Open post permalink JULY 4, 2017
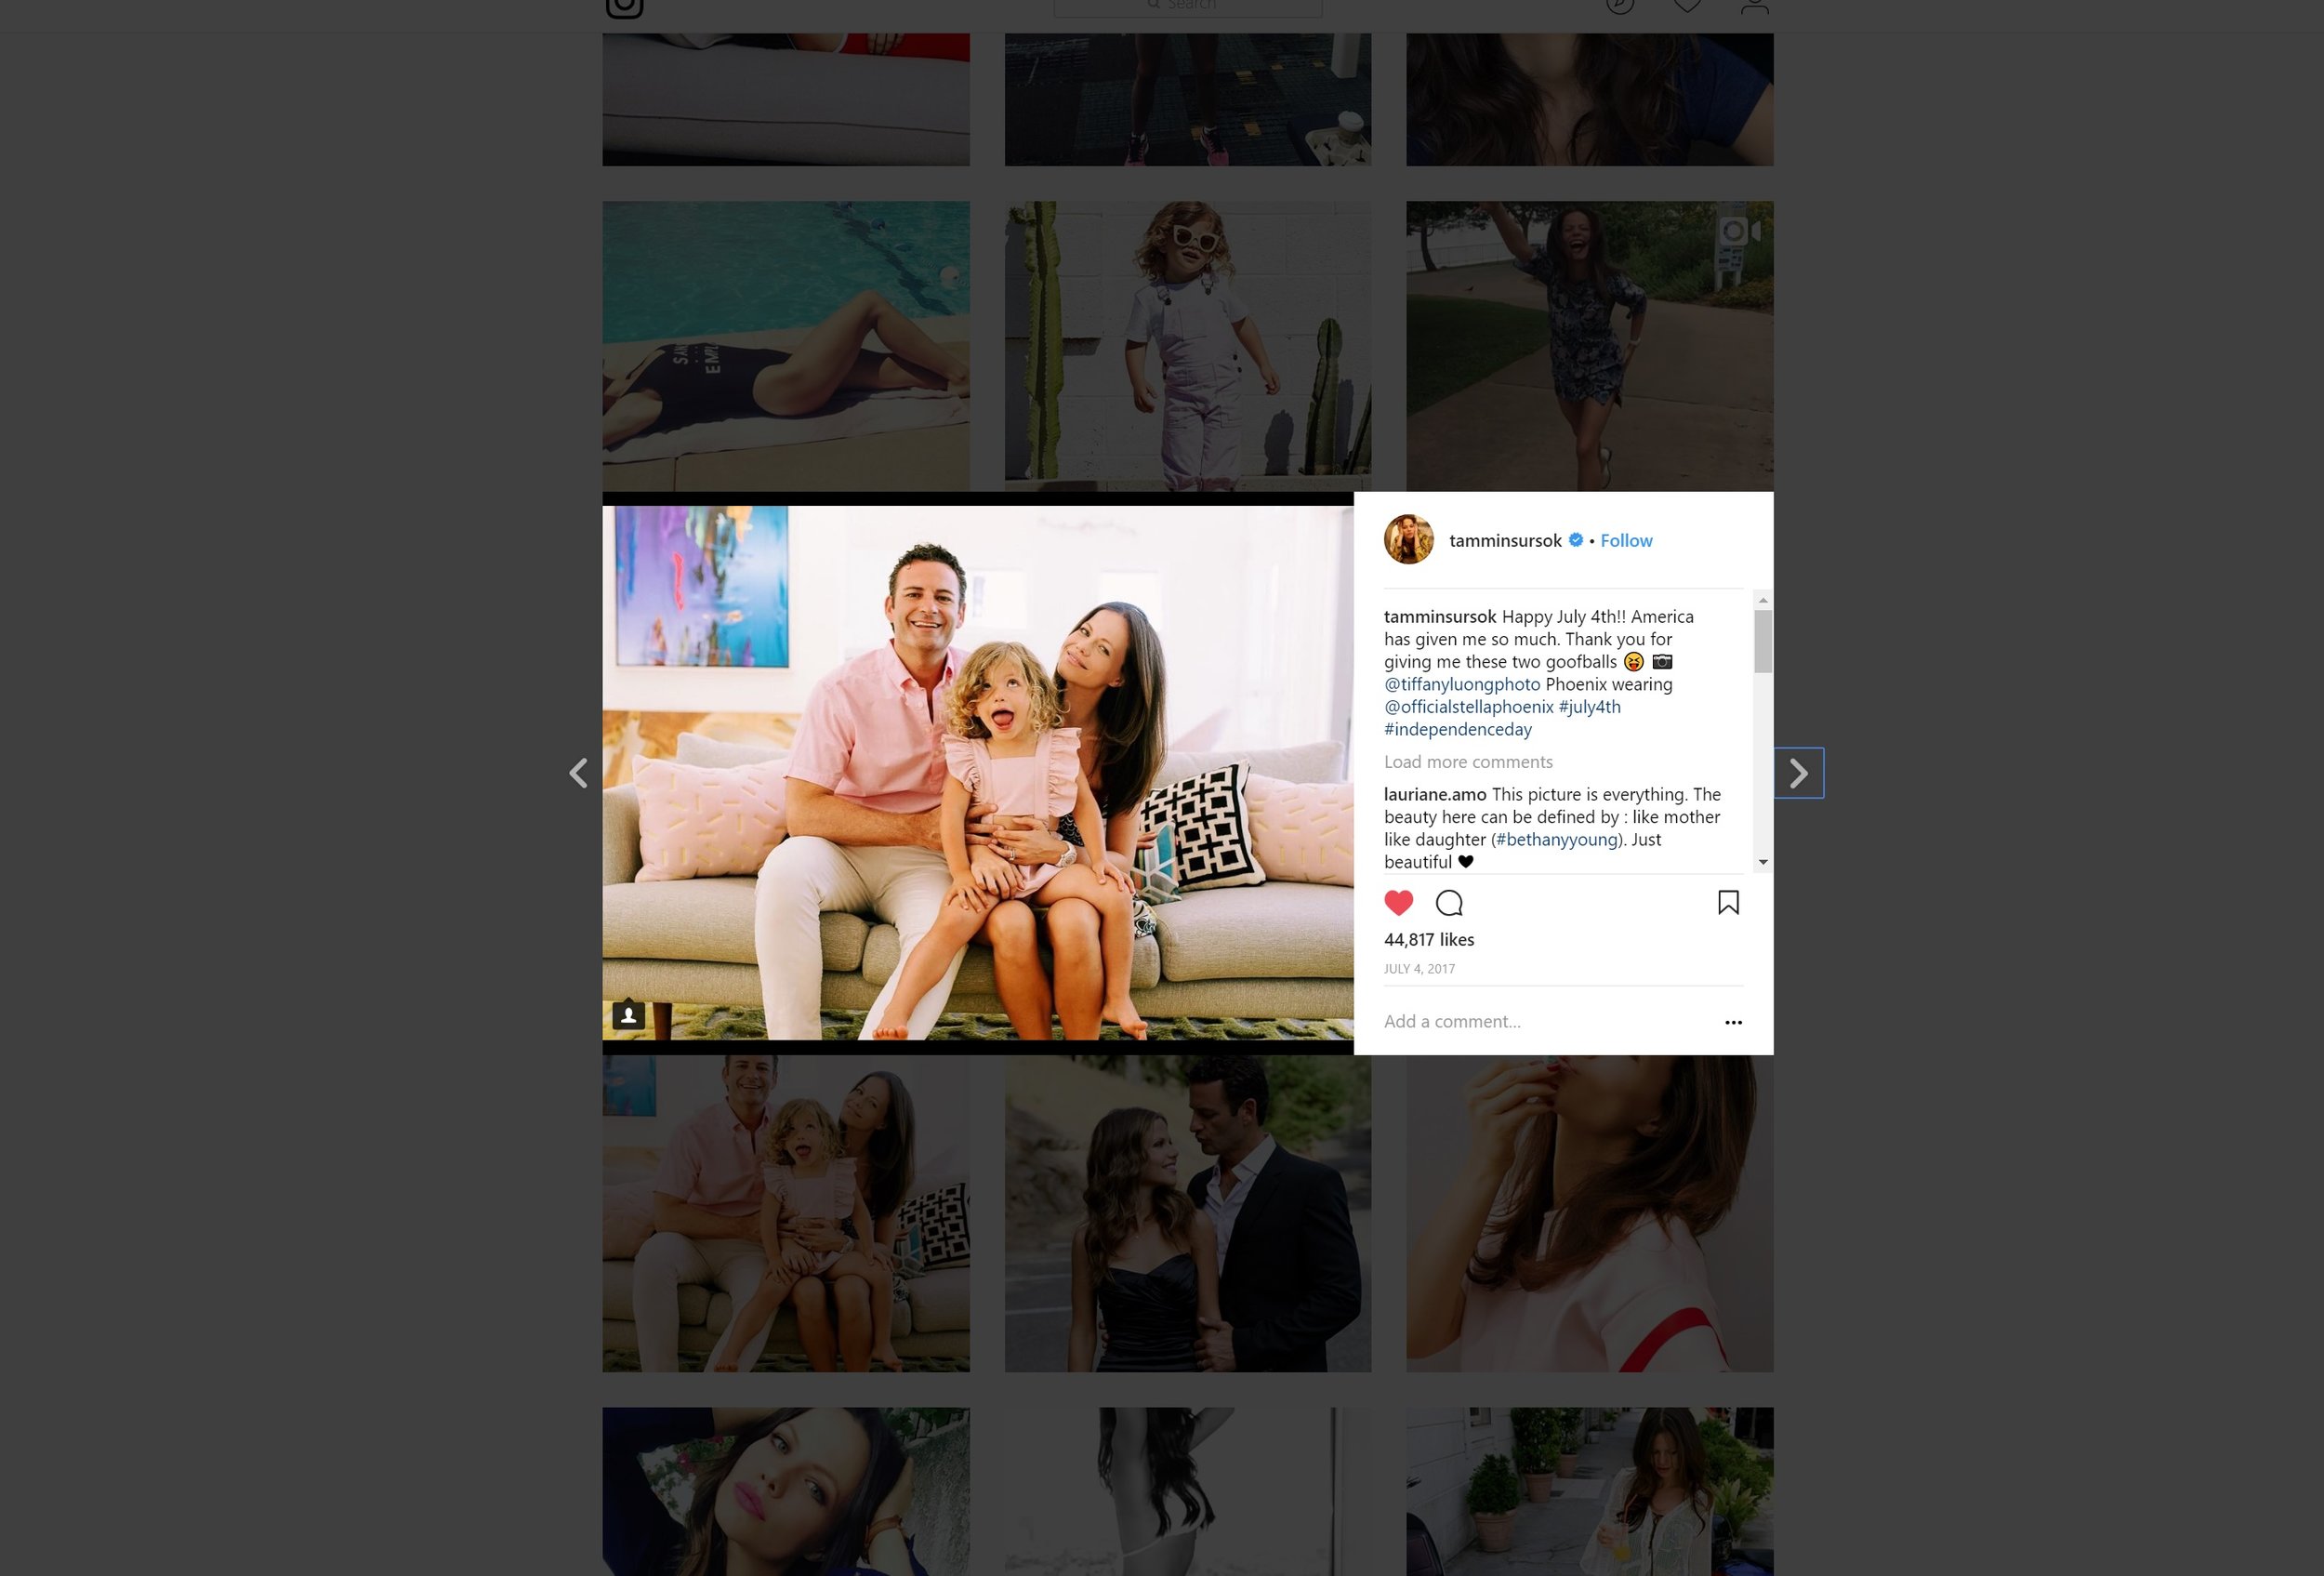 [1419, 969]
